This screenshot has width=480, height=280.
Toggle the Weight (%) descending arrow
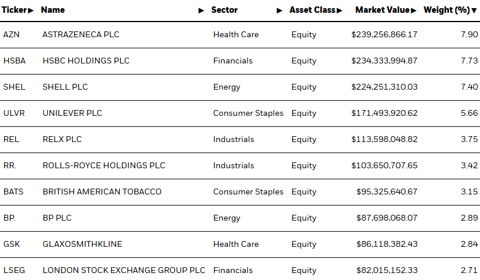click(474, 10)
